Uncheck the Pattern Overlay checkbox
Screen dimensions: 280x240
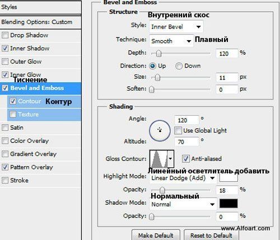tap(5, 167)
